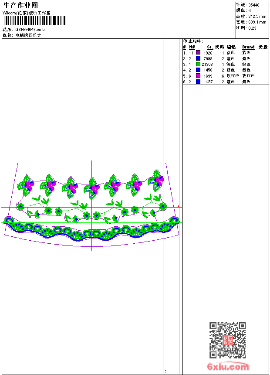Screen dimensions: 270x375
Task: Select the title text 生产作业图
Action: pos(20,6)
